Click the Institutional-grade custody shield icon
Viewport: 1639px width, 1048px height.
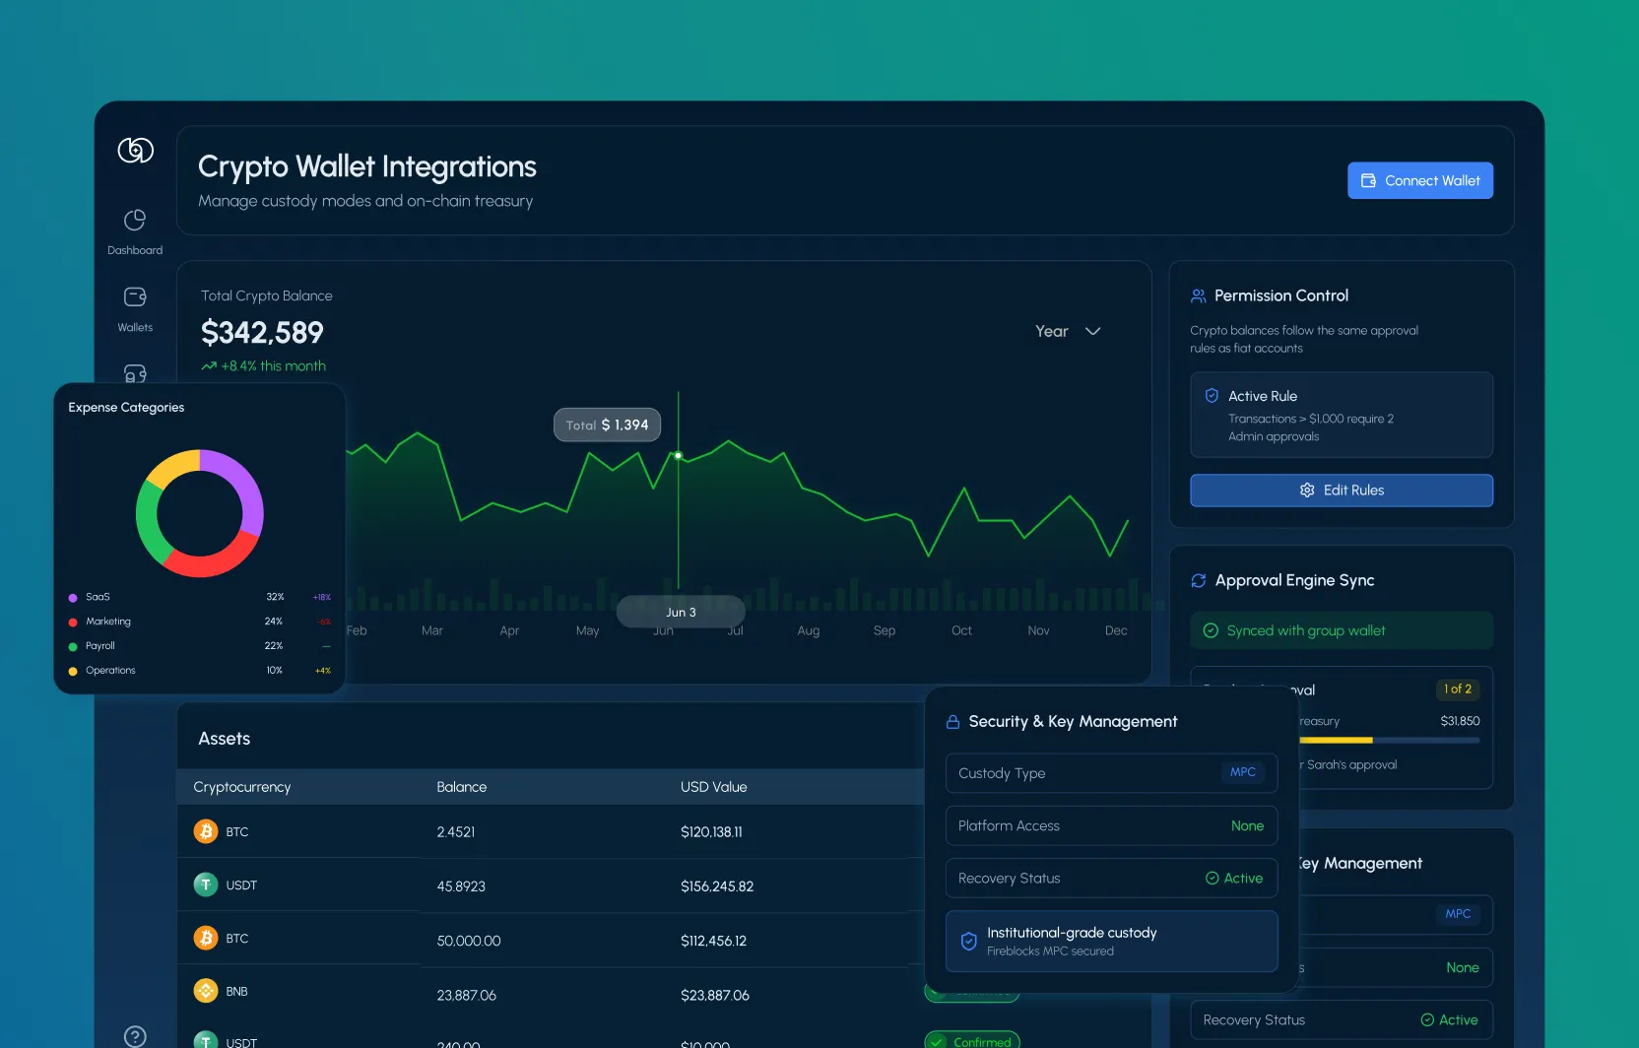click(x=969, y=941)
